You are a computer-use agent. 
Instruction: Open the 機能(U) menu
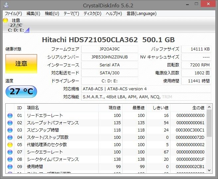point(52,14)
